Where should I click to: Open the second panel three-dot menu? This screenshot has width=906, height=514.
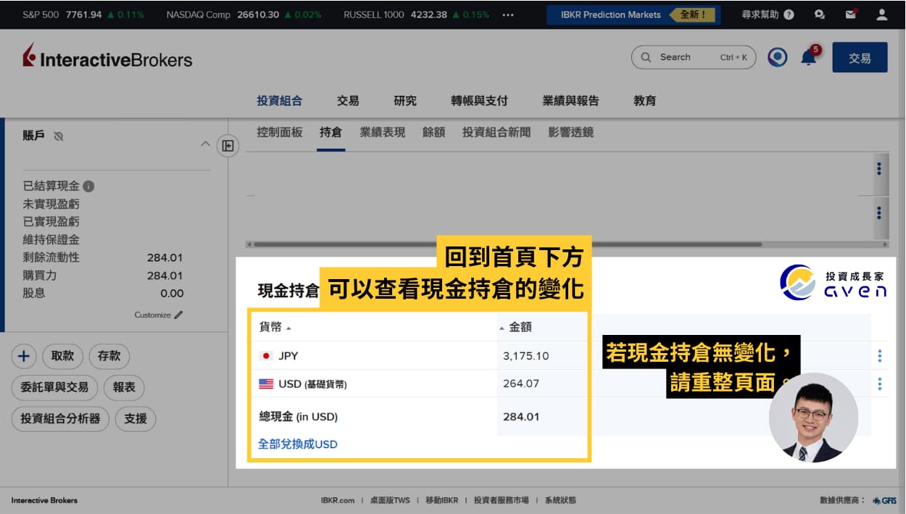point(879,213)
